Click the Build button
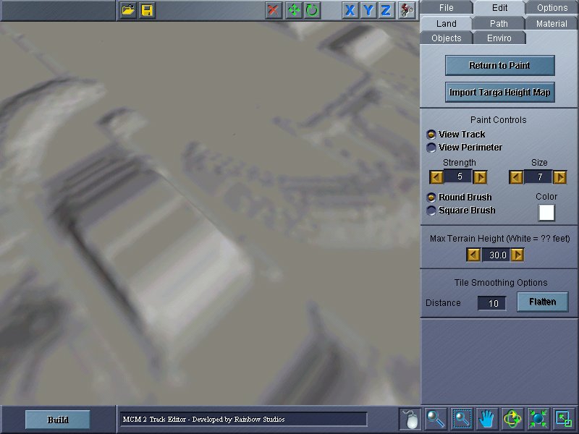 (58, 420)
